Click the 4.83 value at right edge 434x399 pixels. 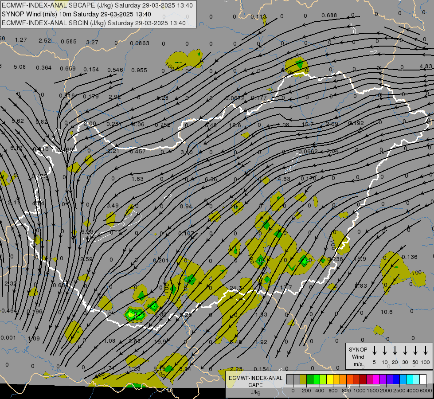(426, 66)
